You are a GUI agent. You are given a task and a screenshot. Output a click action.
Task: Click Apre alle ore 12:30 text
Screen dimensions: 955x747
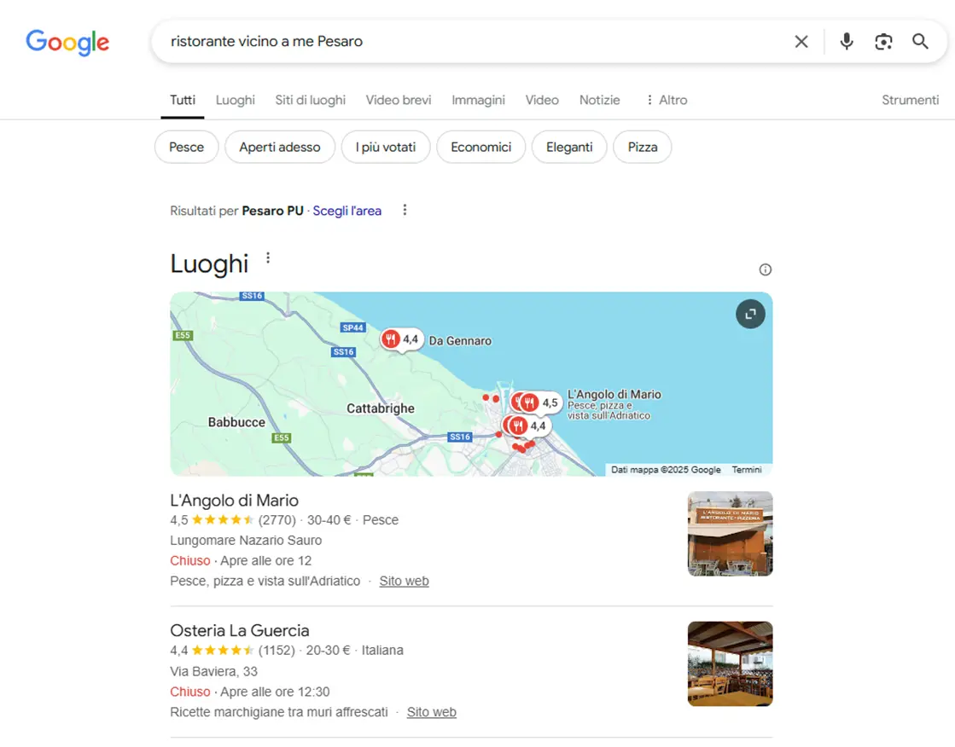275,692
